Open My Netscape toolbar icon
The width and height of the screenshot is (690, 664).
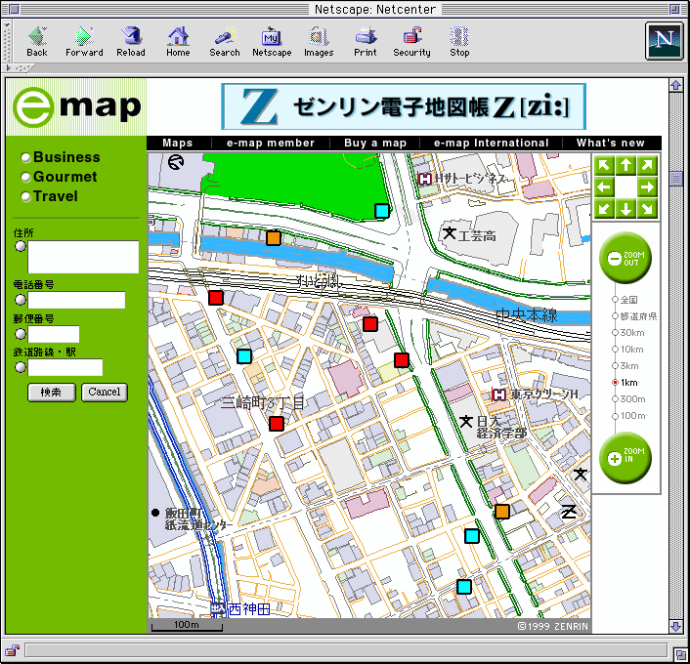272,42
